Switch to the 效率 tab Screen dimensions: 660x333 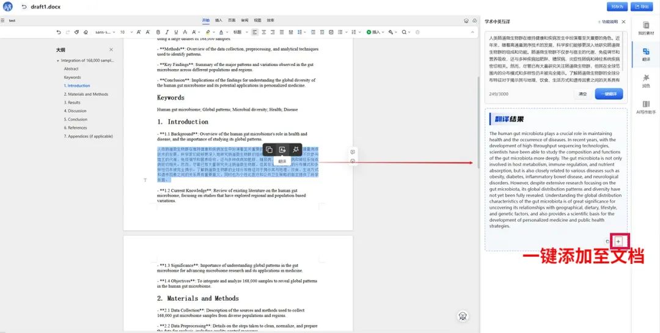pos(271,20)
